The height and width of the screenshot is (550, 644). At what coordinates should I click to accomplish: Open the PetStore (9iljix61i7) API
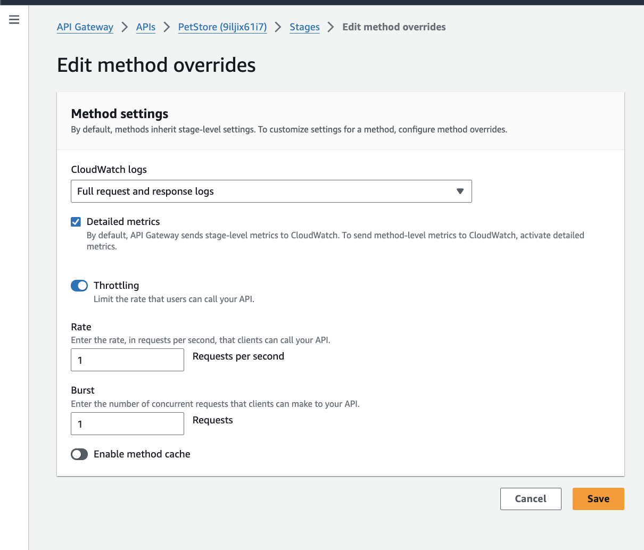pyautogui.click(x=222, y=27)
